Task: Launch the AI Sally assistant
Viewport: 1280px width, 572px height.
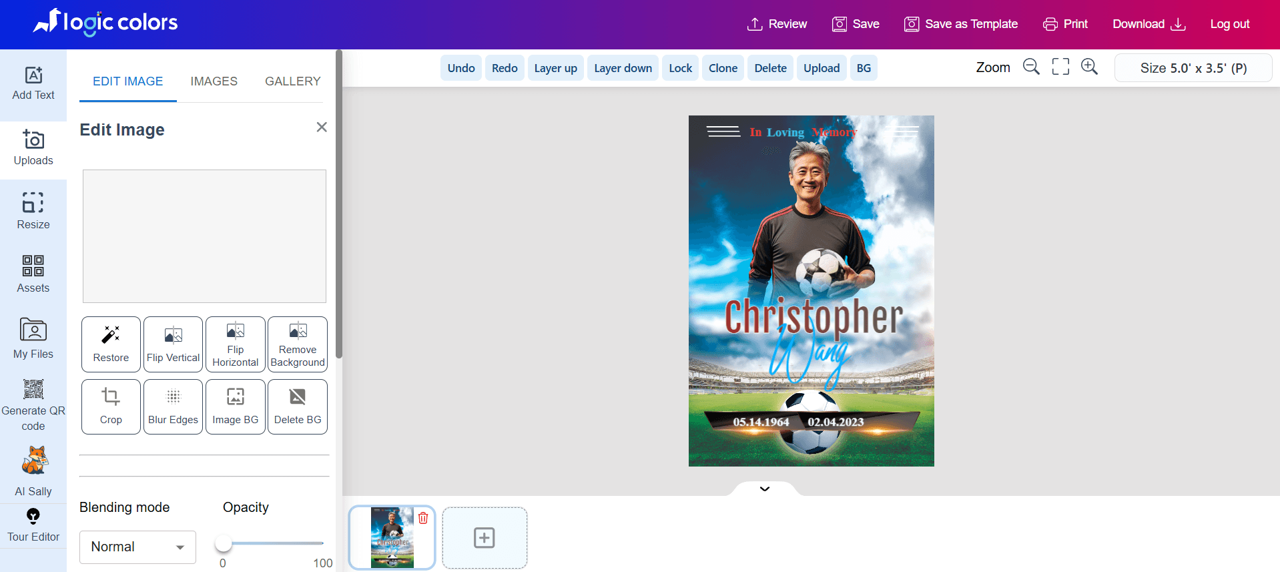Action: point(33,471)
